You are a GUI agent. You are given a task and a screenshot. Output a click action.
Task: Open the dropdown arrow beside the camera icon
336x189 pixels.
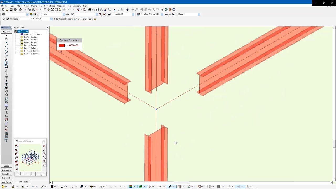(27, 14)
